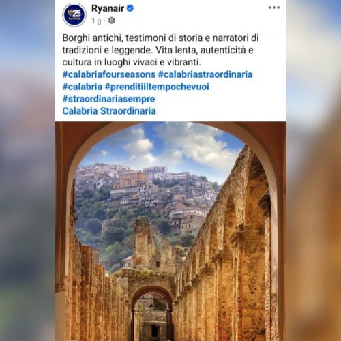Screen dimensions: 341x341
Task: Open the #prenditiiltempochevuoi hashtag
Action: 157,87
